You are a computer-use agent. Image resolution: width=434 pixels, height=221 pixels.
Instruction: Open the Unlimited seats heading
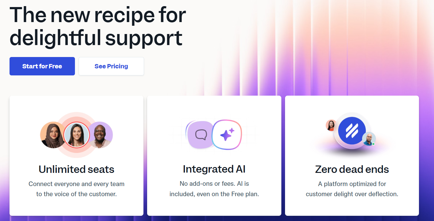pyautogui.click(x=76, y=169)
